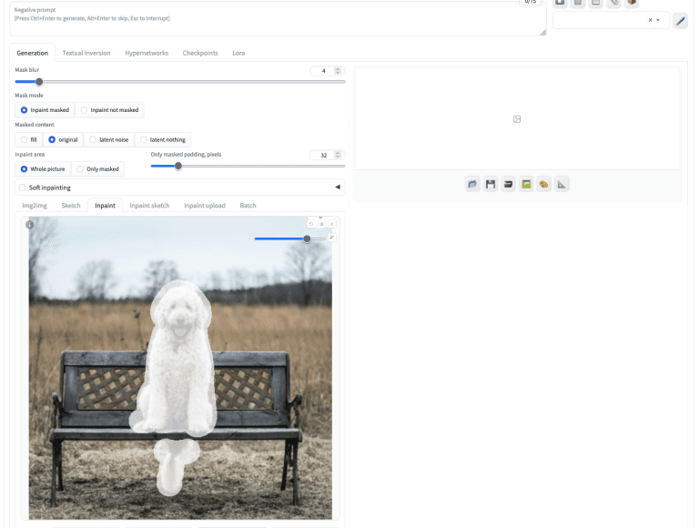Choose 'latent noise' for masked content
Screen dimensions: 699x528
point(108,139)
